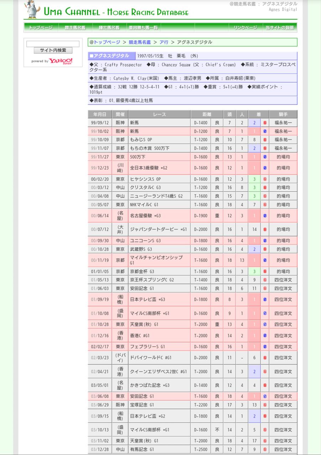Click the blue icon in the ユニコーンS G3 row
Image resolution: width=321 pixels, height=455 pixels.
(x=265, y=241)
